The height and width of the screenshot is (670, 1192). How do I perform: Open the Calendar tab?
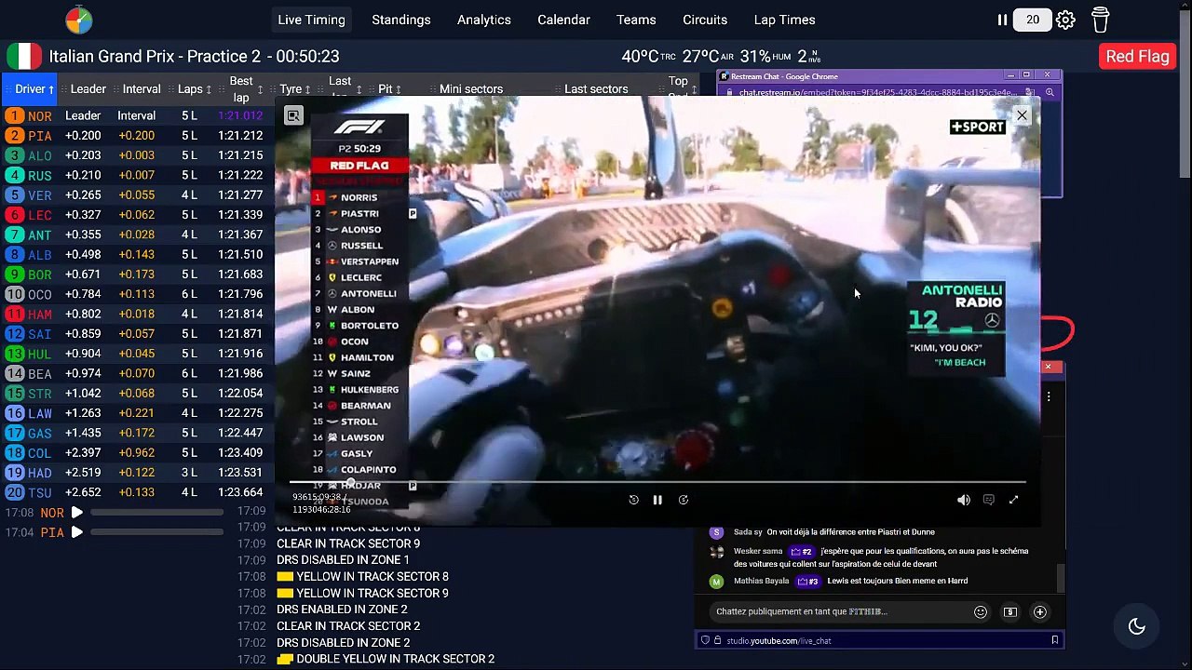(x=563, y=20)
